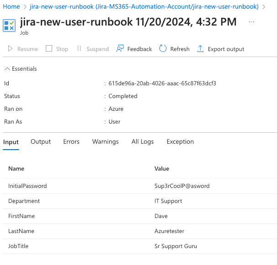Image resolution: width=277 pixels, height=265 pixels.
Task: Collapse the Essentials section chevron
Action: tap(7, 69)
